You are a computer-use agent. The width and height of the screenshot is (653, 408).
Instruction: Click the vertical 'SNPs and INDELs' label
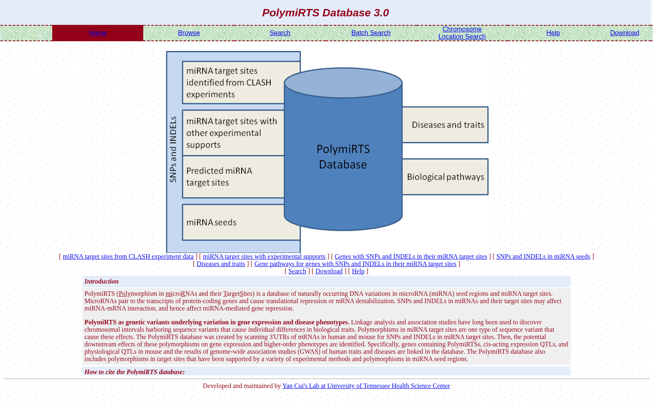tap(173, 149)
